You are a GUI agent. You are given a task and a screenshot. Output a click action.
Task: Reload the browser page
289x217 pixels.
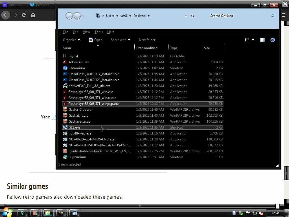(x=24, y=15)
